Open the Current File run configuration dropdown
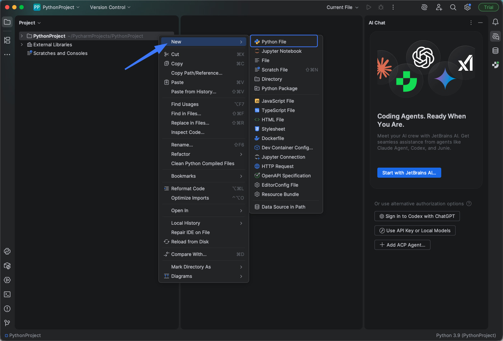This screenshot has width=503, height=341. click(343, 7)
